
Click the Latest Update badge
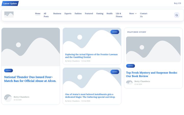tap(10, 4)
